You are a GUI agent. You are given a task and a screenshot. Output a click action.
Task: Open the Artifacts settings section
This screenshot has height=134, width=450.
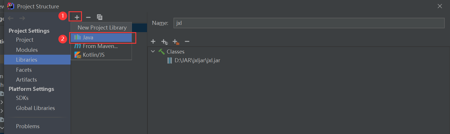coord(26,80)
